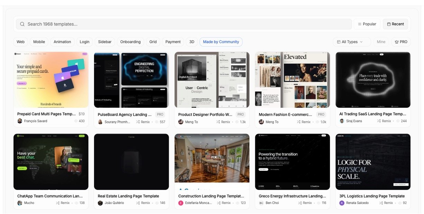Click Remix icon on ChatApp Team Communication card

(x=58, y=203)
